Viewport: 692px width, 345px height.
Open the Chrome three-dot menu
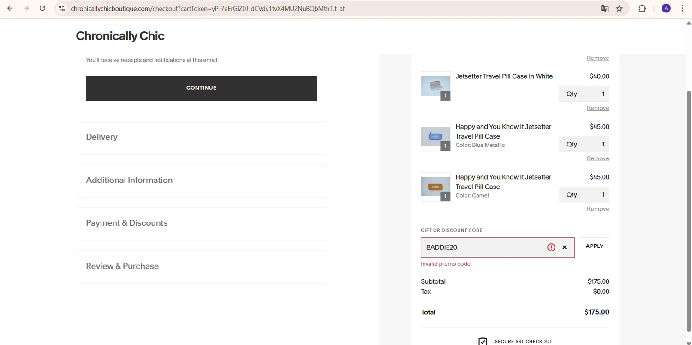[682, 8]
